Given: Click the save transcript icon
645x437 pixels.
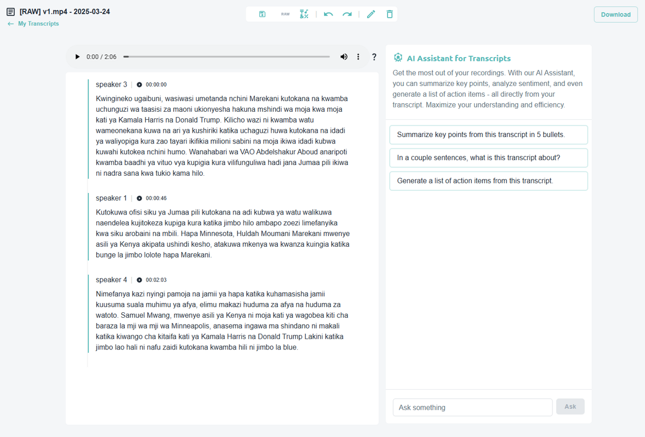Looking at the screenshot, I should 262,15.
